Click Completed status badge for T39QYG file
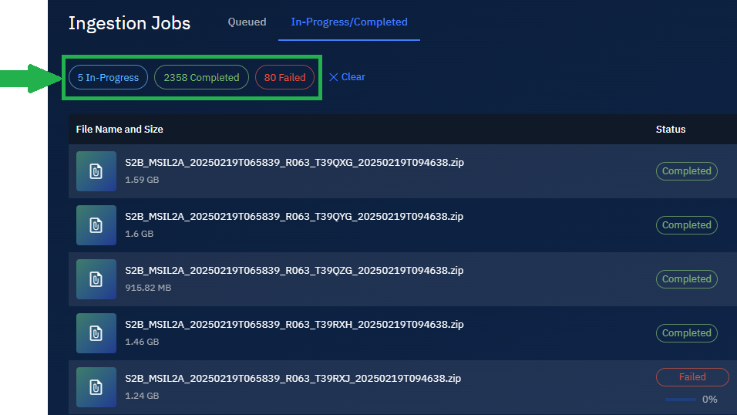This screenshot has width=737, height=415. (x=687, y=225)
